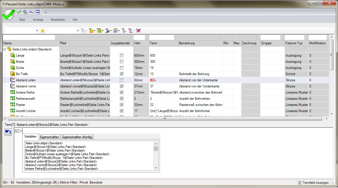Viewport: 338px width, 188px height.
Task: Click the list view icon in quick access toolbar
Action: [38, 12]
